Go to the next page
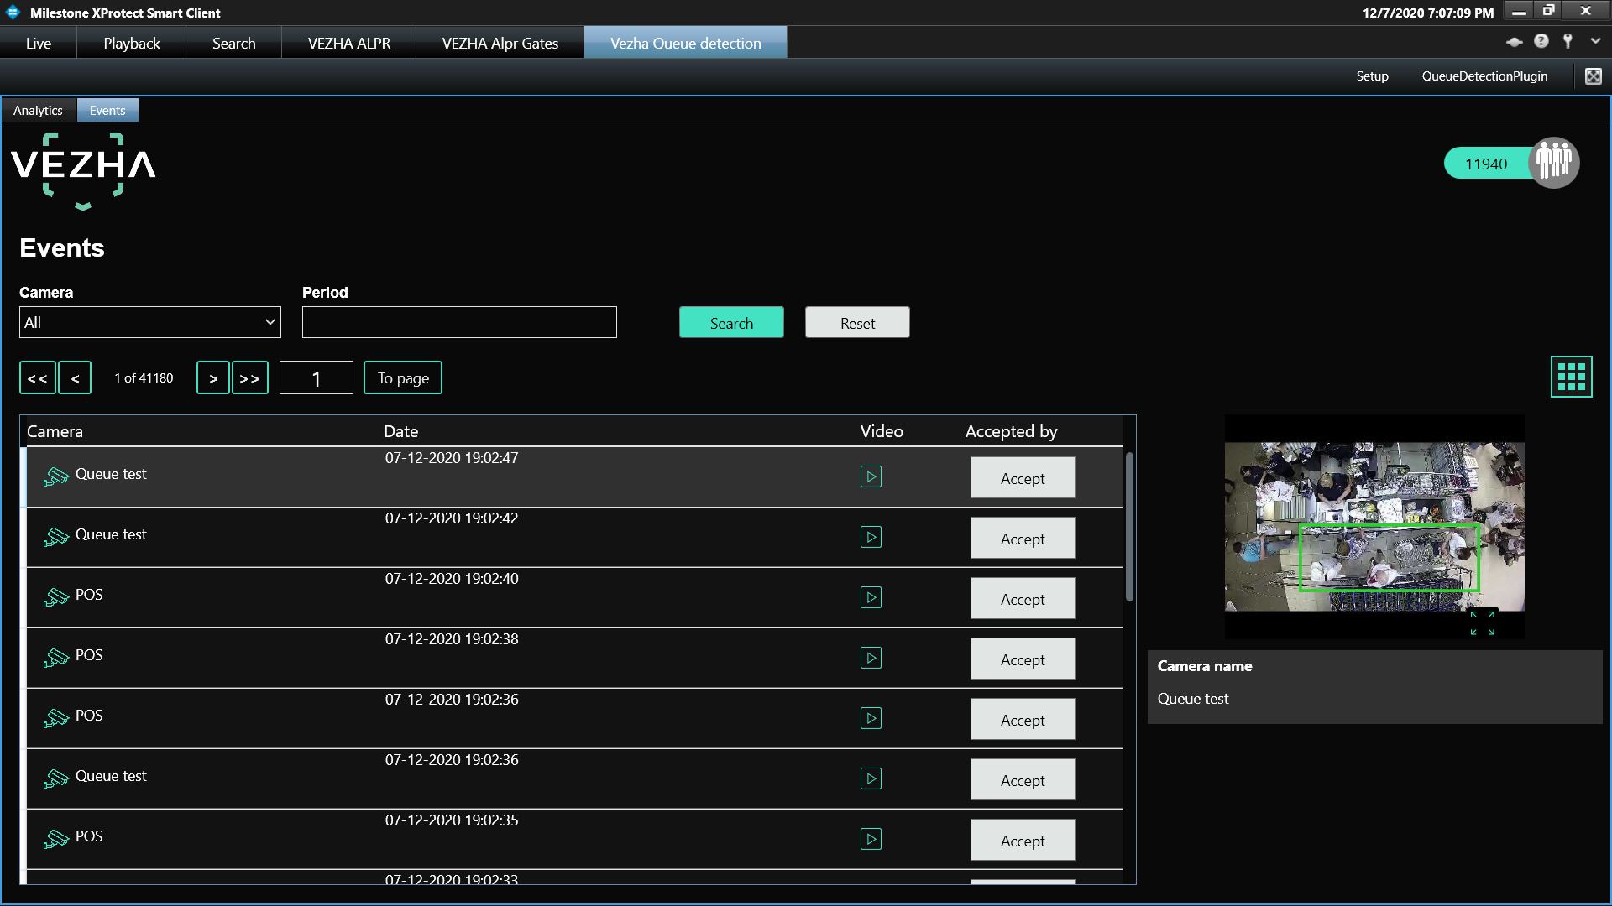Image resolution: width=1612 pixels, height=906 pixels. click(213, 377)
